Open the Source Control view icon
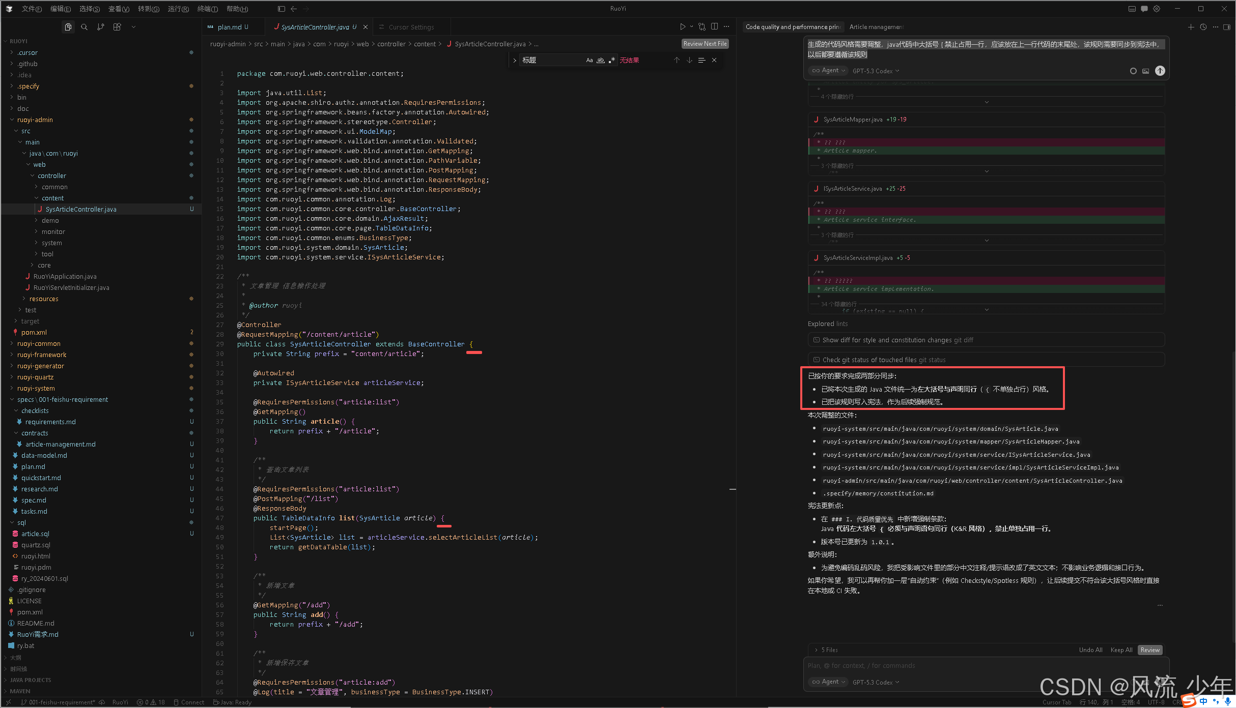The image size is (1236, 708). tap(101, 27)
